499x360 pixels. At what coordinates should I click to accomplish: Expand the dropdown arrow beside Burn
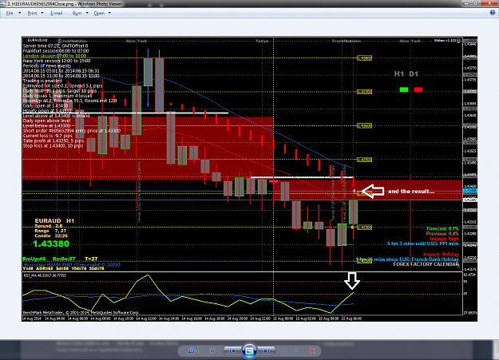coord(87,13)
